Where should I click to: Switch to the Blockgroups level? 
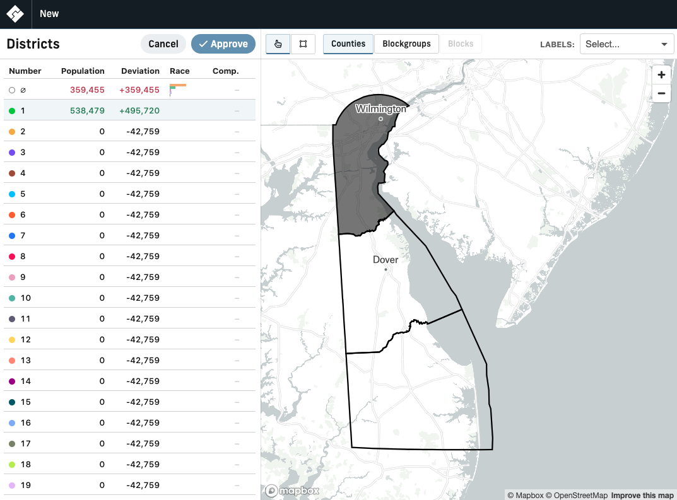pos(406,44)
